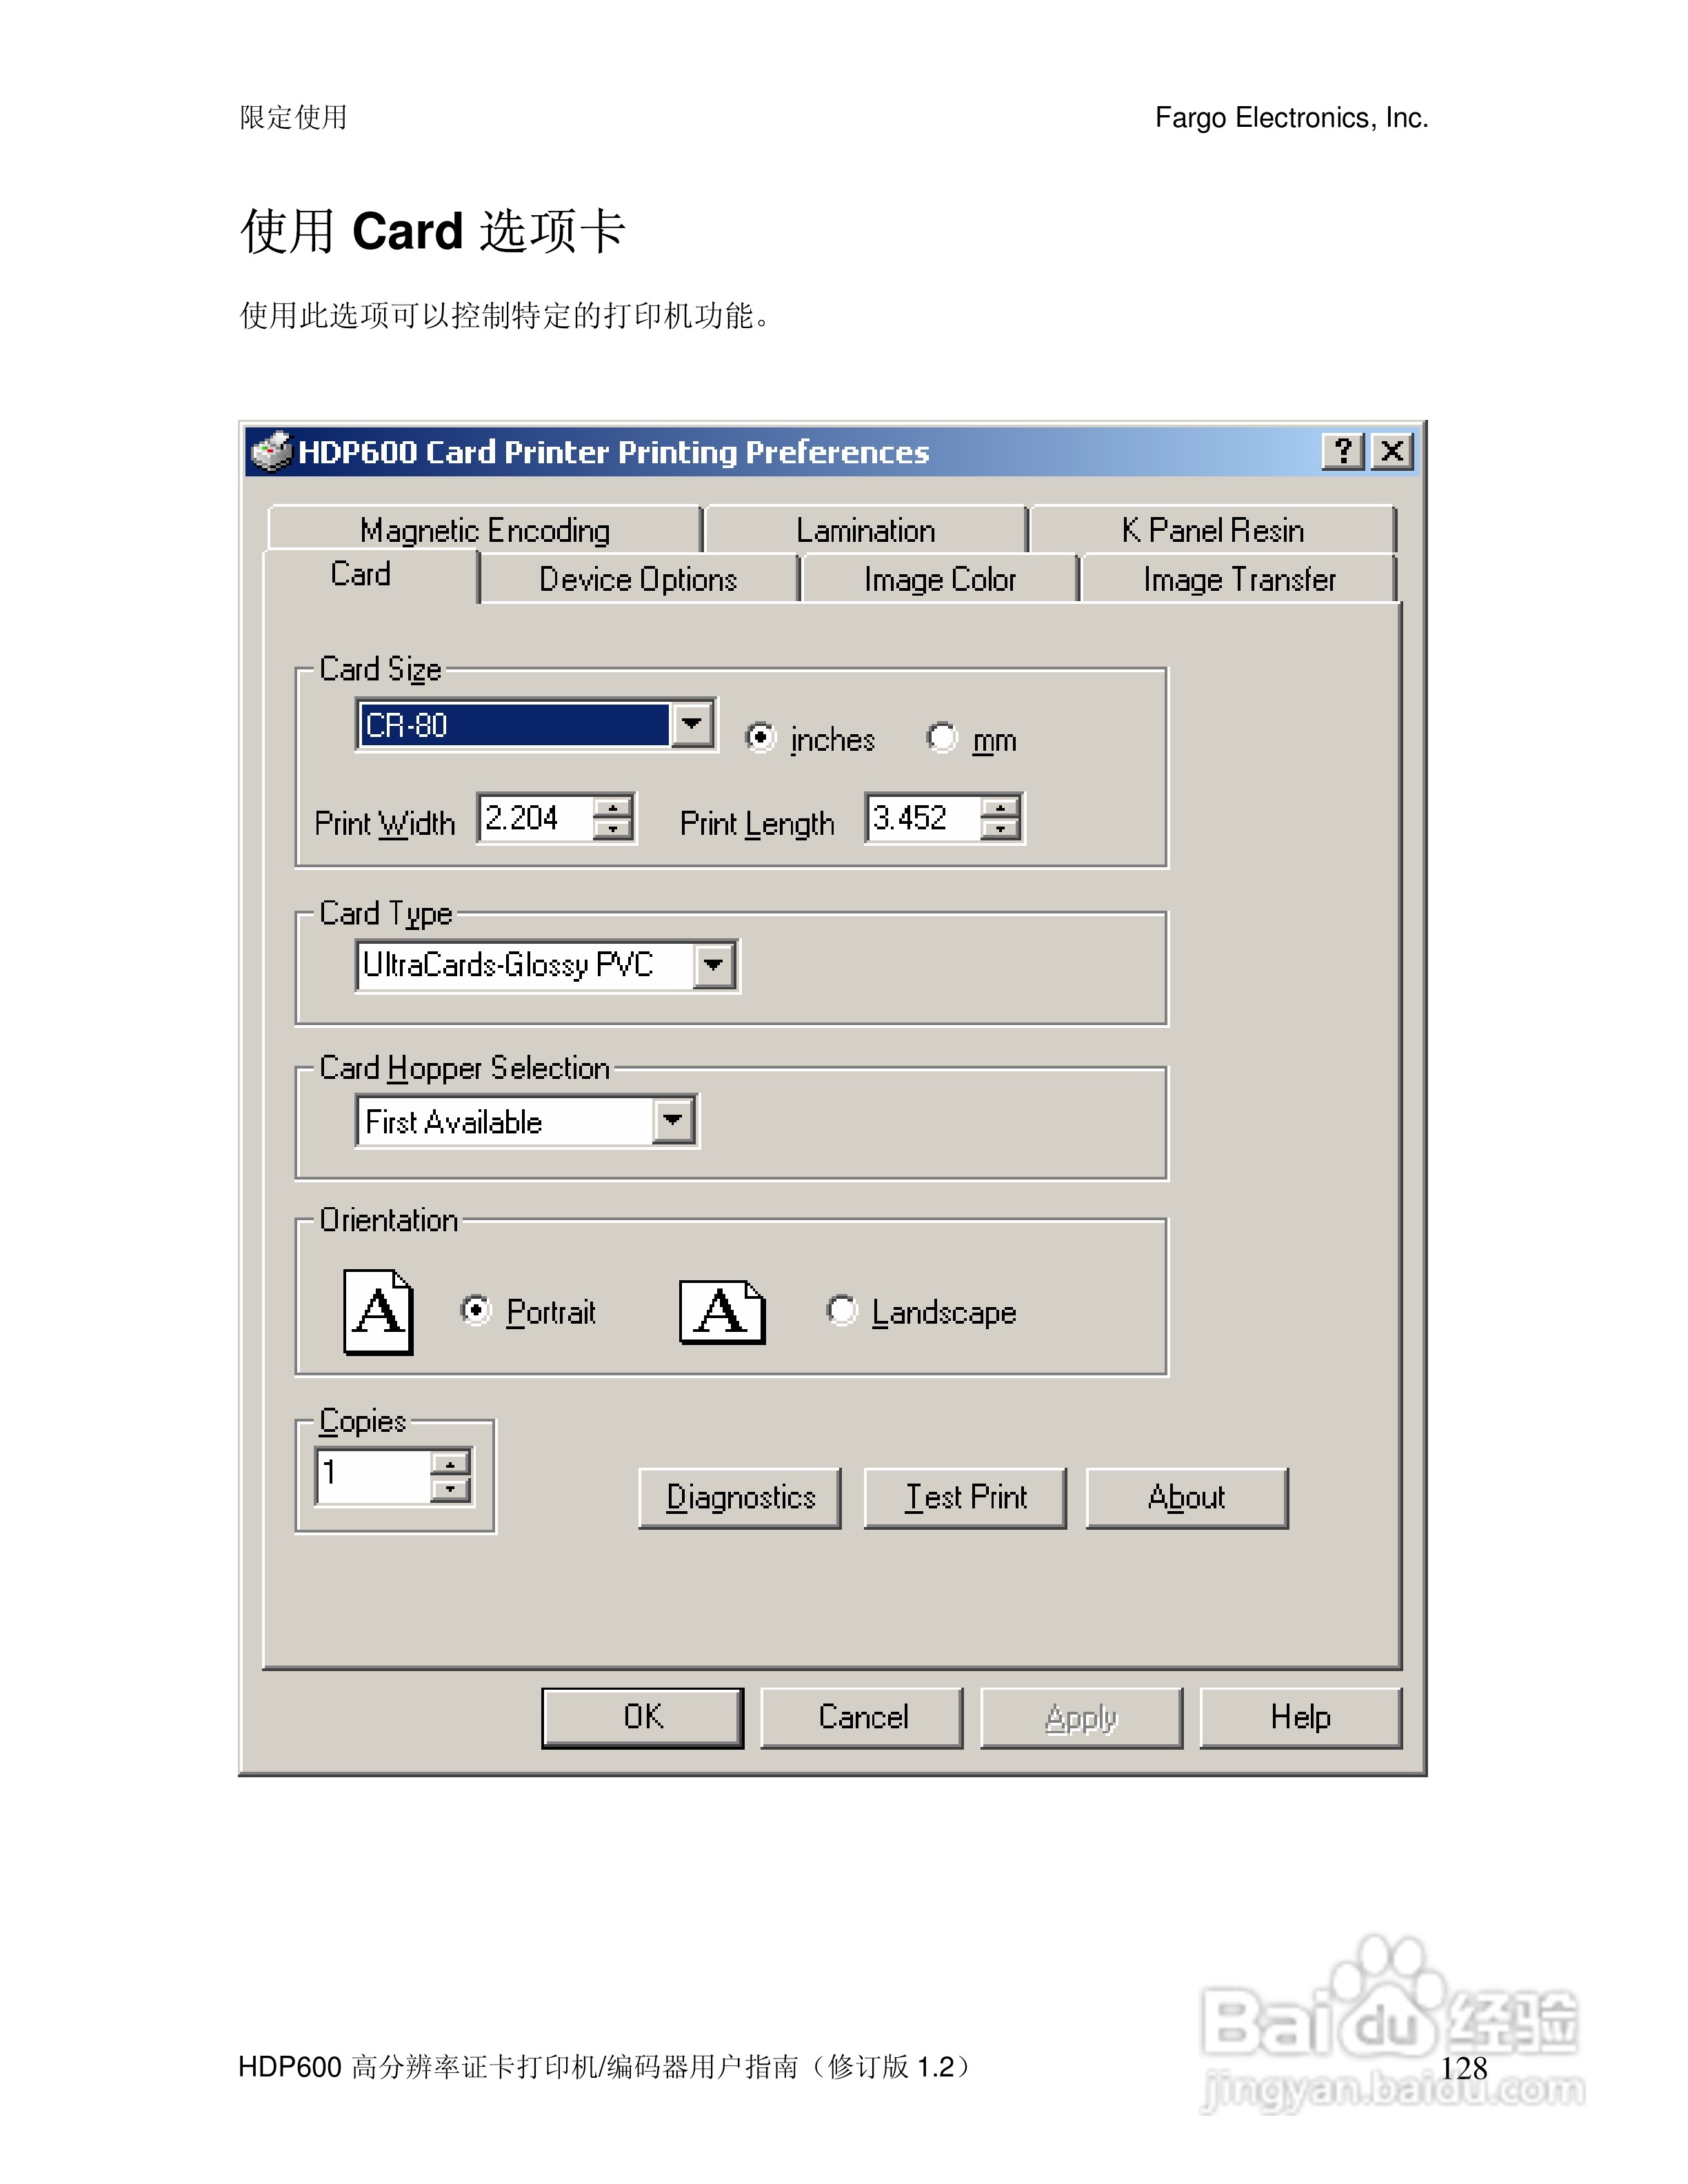Decrease Copies count with down arrow
Screen dimensions: 1688x2184
click(x=450, y=1489)
